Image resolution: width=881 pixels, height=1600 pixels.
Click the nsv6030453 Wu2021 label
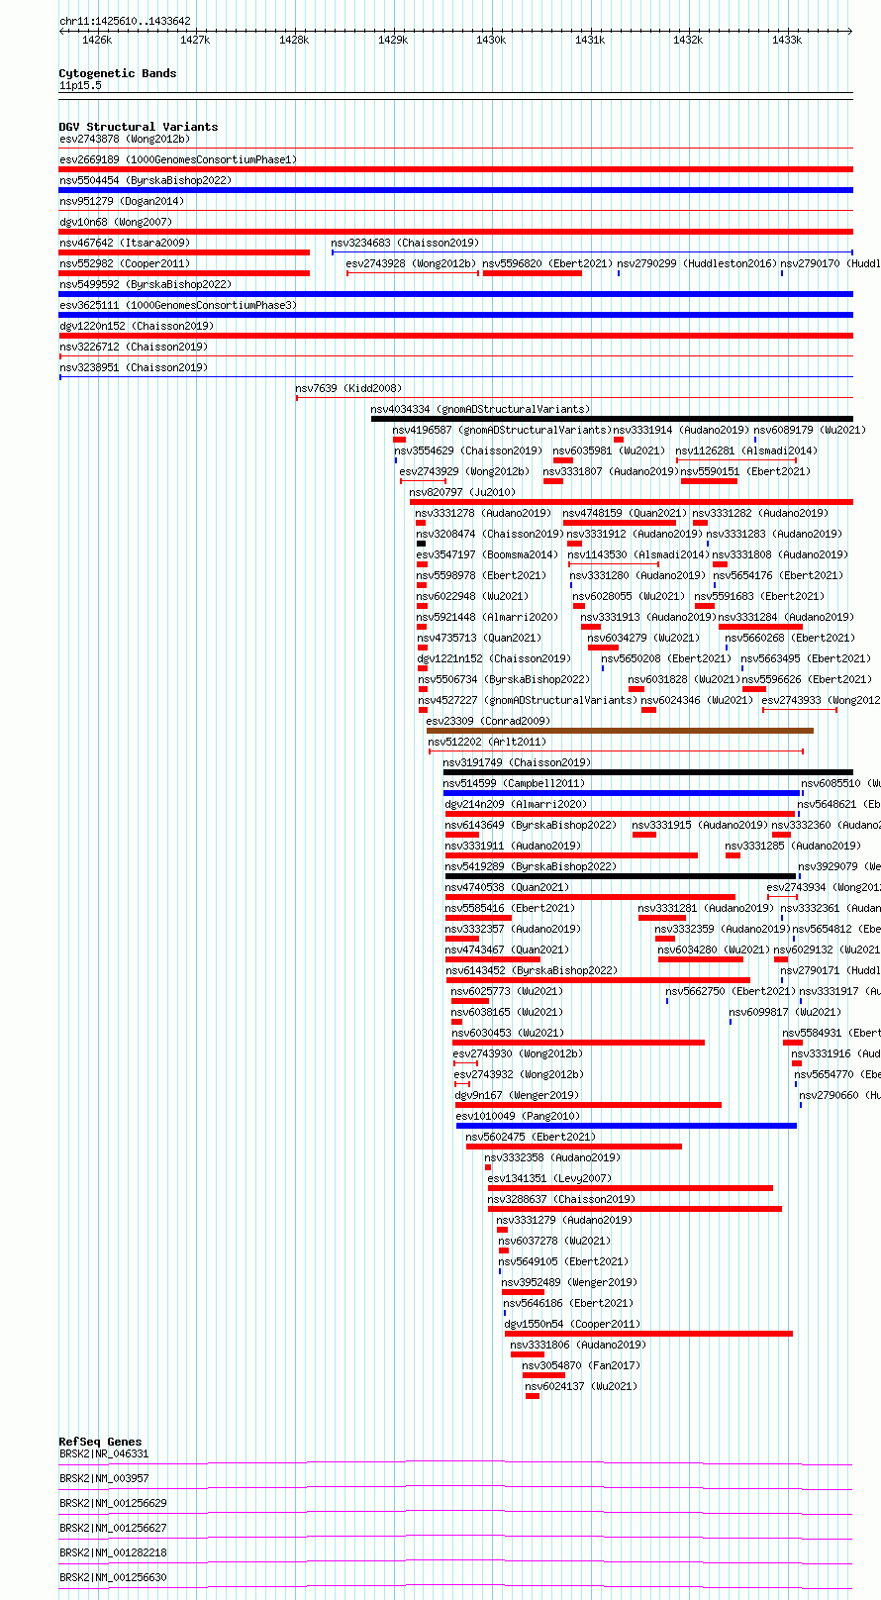click(x=508, y=1033)
